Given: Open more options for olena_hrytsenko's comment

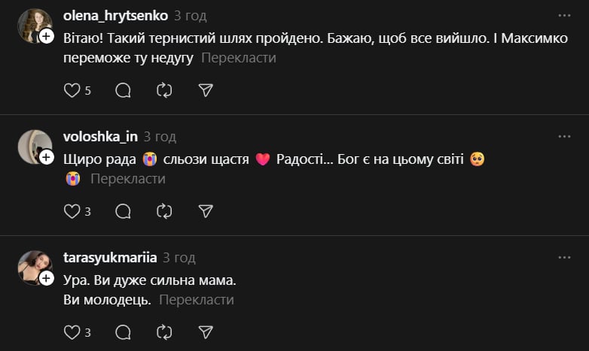Looking at the screenshot, I should click(564, 15).
